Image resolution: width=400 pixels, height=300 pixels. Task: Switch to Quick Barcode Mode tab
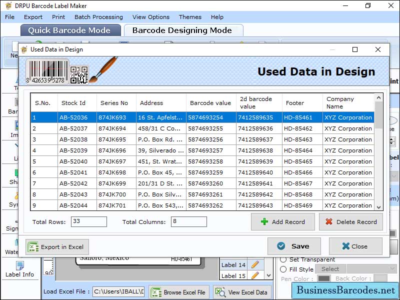[x=69, y=30]
